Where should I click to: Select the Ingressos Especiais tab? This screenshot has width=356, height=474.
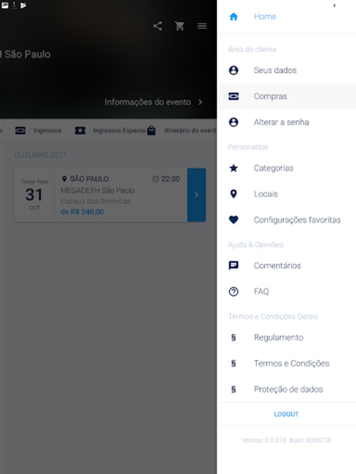(x=110, y=130)
